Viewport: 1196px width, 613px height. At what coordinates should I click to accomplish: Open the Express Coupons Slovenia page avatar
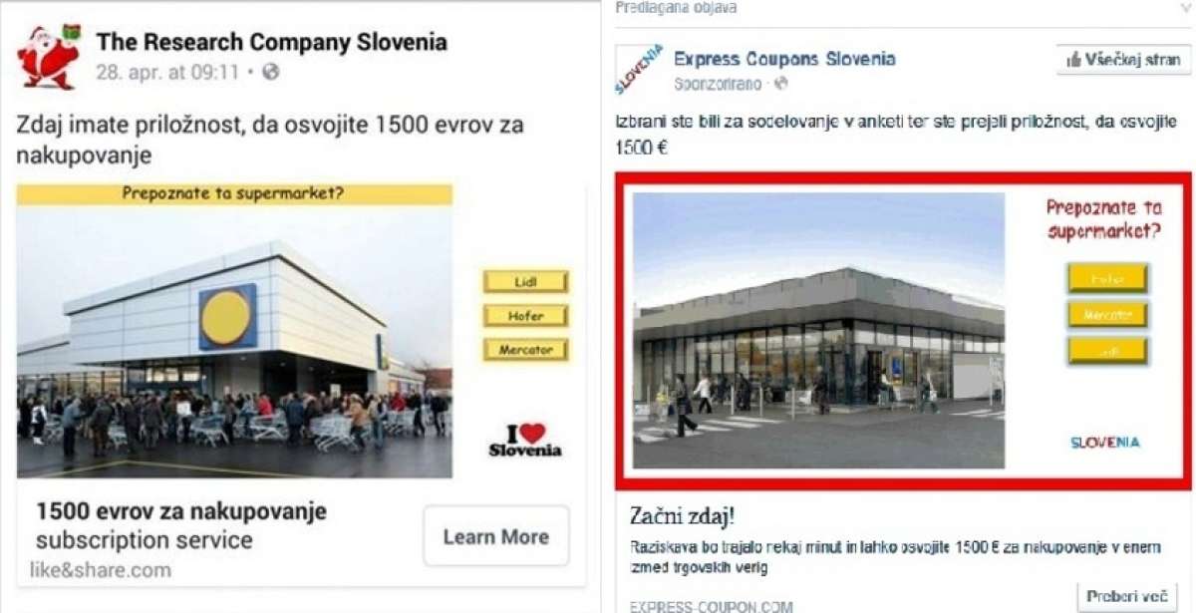pyautogui.click(x=638, y=69)
